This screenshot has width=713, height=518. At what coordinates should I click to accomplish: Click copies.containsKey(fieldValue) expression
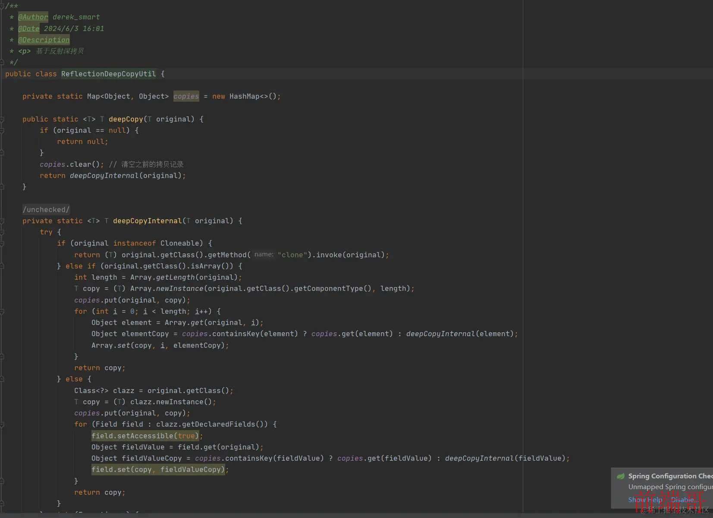[x=260, y=458]
